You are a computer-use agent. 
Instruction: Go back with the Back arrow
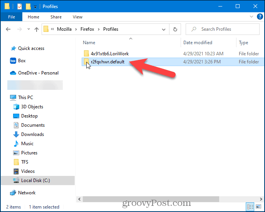[8, 29]
